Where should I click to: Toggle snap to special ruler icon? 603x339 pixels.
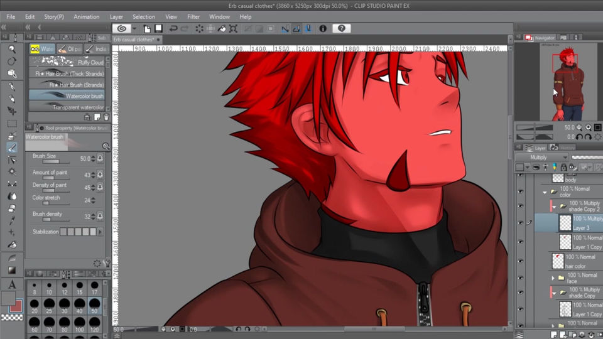coord(296,28)
